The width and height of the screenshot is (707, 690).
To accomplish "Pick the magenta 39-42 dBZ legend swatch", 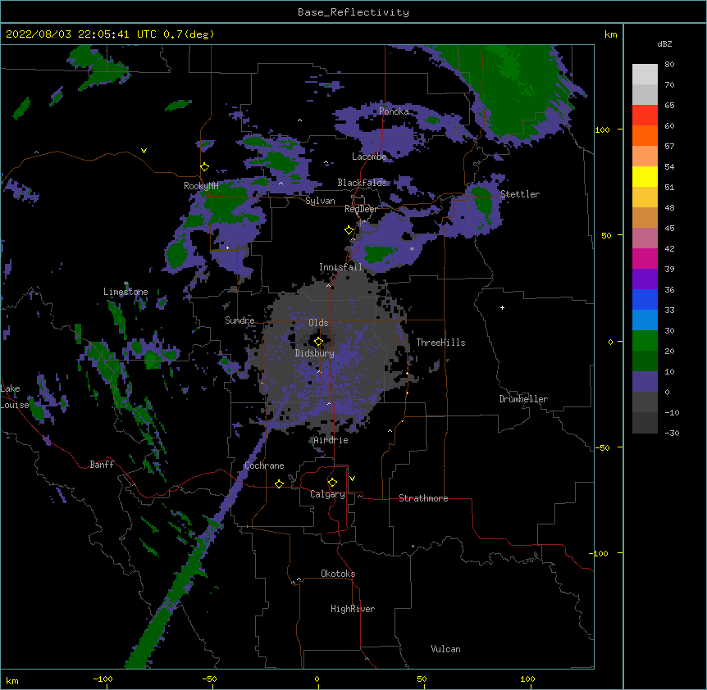I will point(645,258).
